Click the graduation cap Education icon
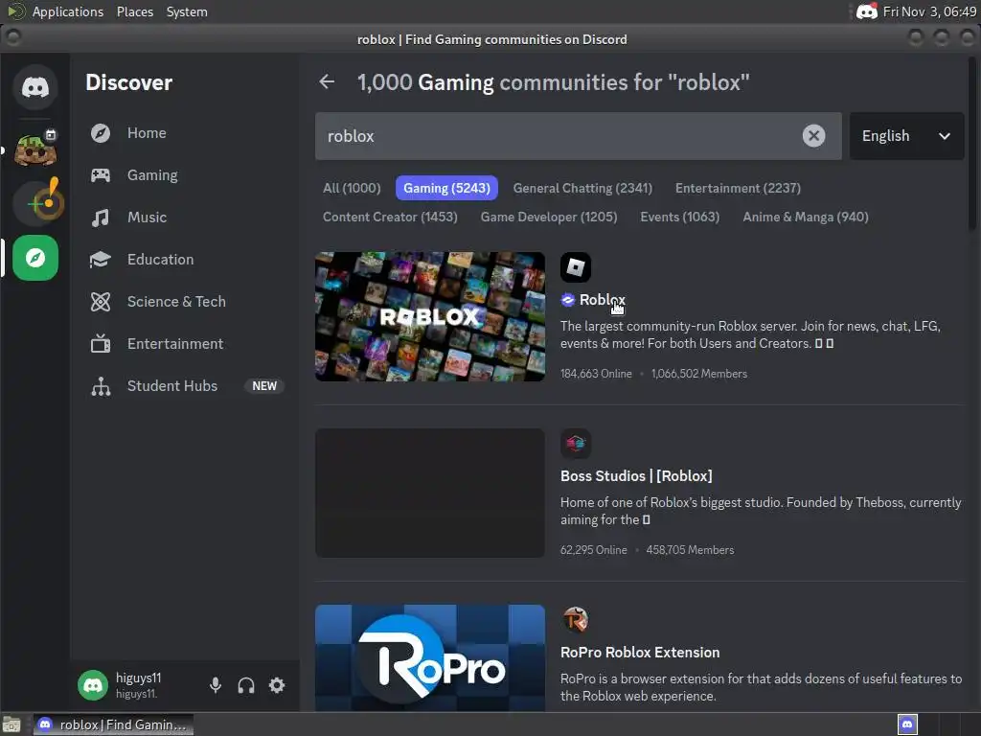Screen dimensions: 981x736 pos(100,259)
